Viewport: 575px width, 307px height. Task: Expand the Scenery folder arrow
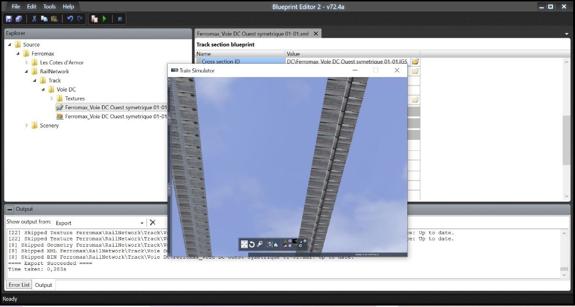pos(27,125)
